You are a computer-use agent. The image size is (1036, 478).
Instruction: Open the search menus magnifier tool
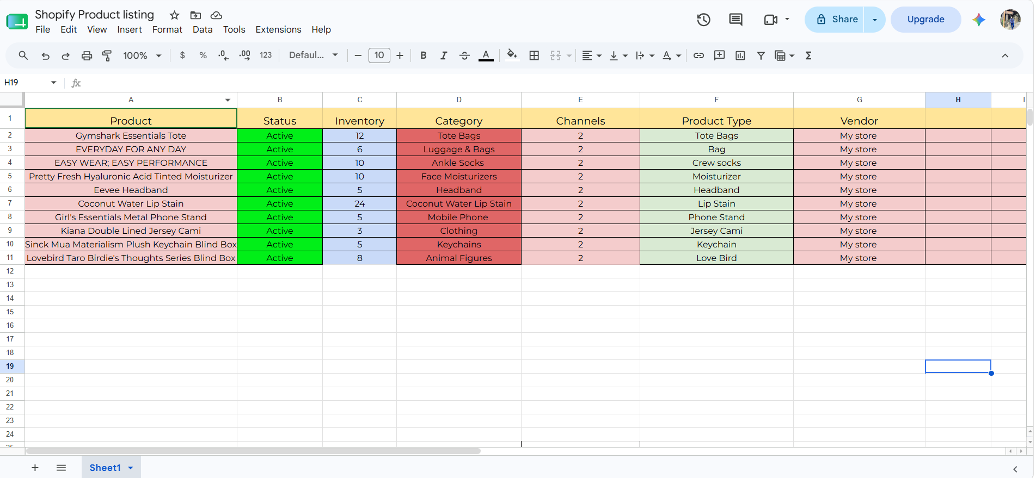tap(23, 55)
